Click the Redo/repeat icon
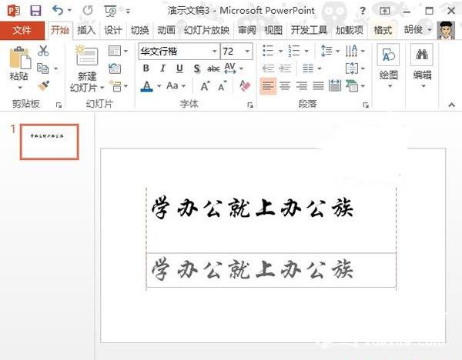 (x=88, y=11)
